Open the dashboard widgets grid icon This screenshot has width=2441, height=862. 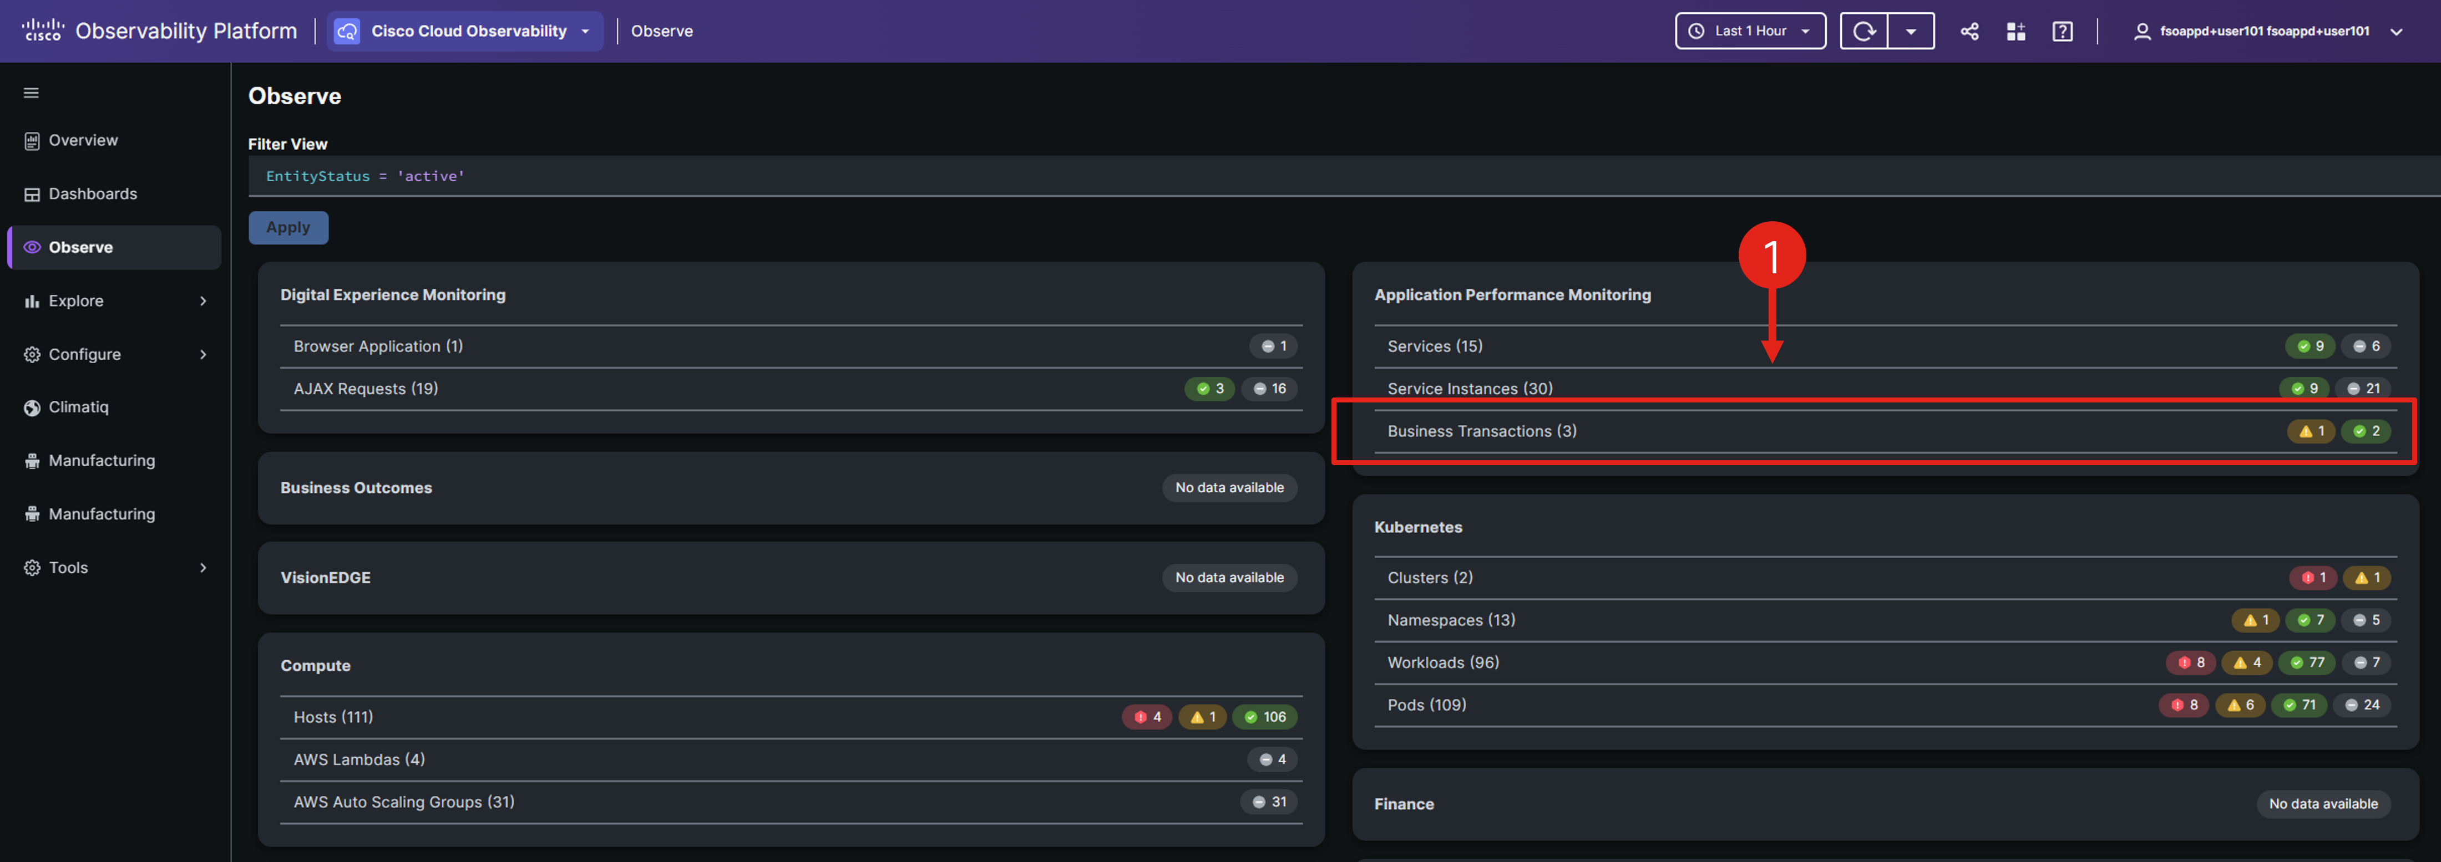click(2015, 31)
